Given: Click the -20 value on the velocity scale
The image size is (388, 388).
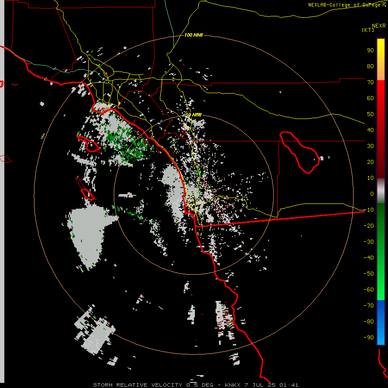Looking at the screenshot, I should (x=369, y=226).
